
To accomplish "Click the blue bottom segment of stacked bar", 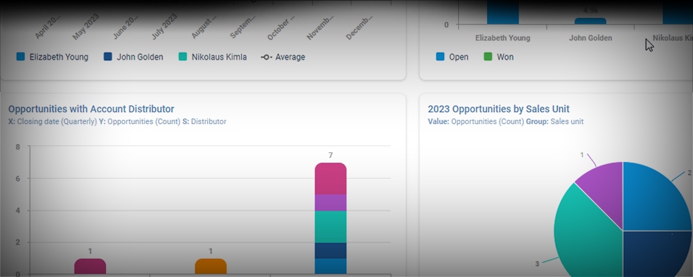I will pyautogui.click(x=331, y=267).
